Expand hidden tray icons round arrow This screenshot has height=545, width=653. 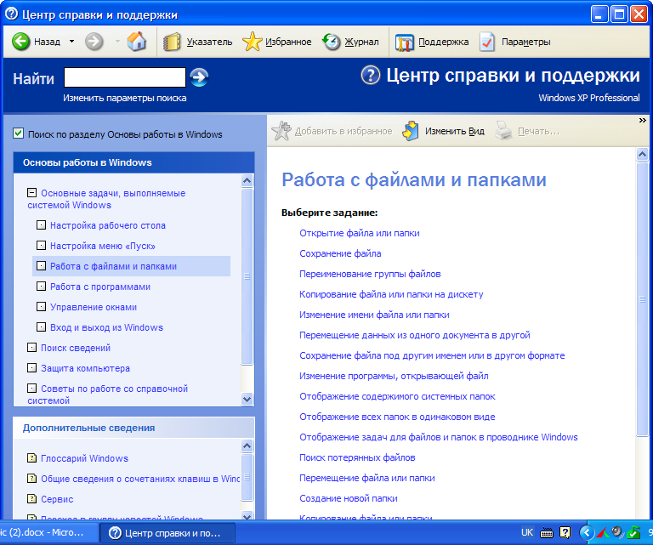pyautogui.click(x=587, y=532)
